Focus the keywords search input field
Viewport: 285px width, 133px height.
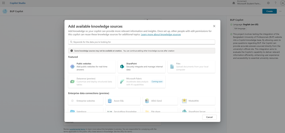point(142,42)
